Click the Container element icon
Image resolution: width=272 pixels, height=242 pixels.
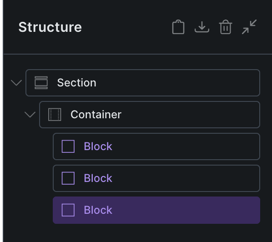coord(55,115)
